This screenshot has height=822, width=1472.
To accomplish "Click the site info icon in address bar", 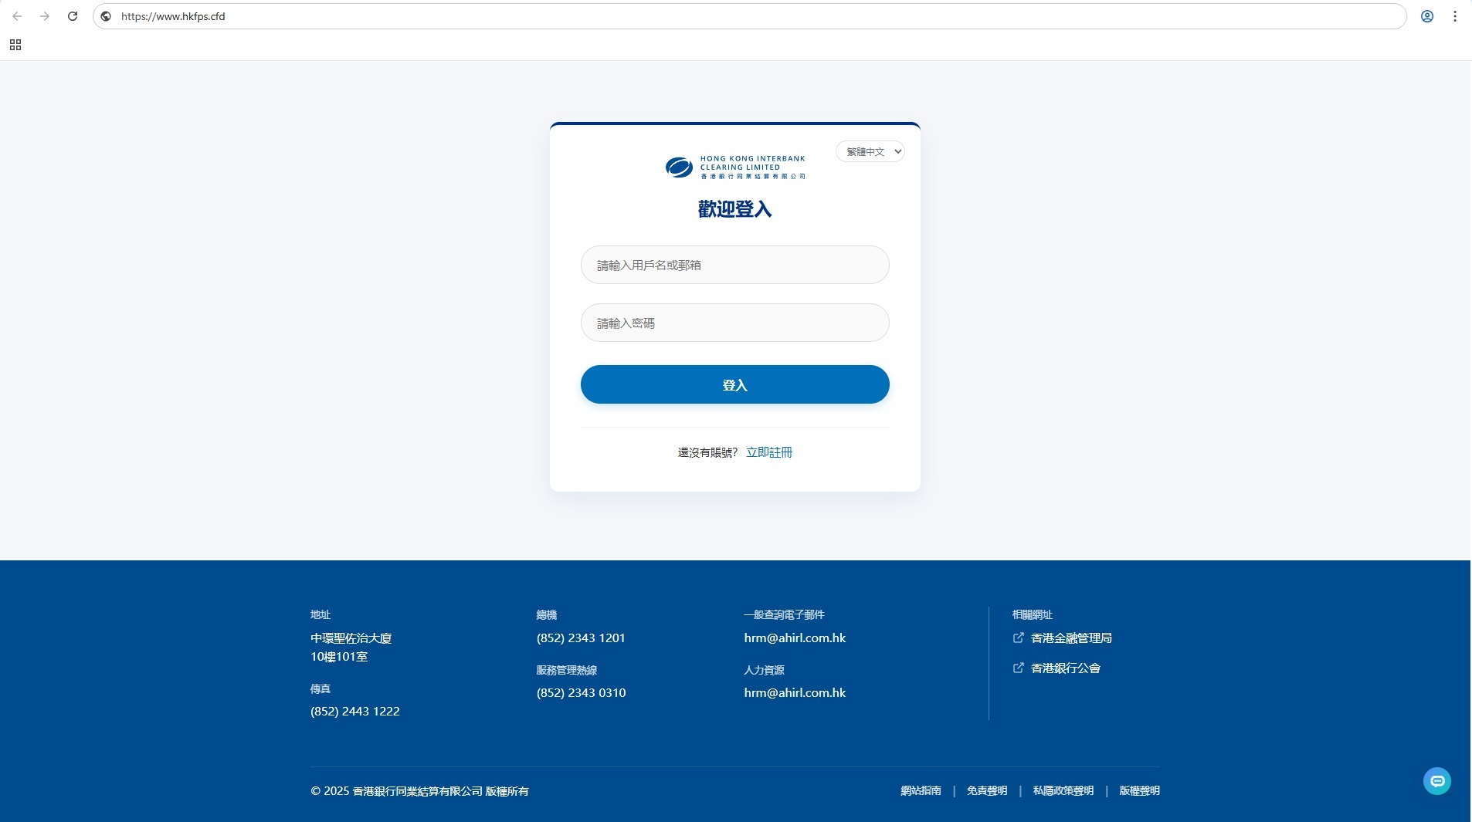I will (107, 16).
